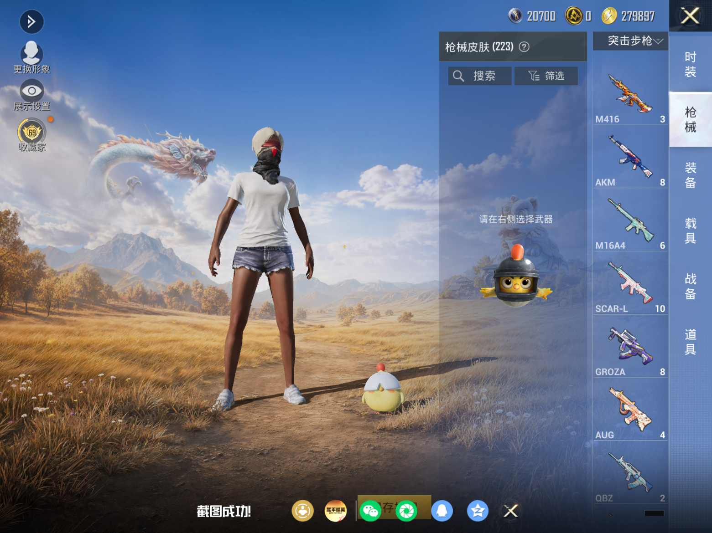Share screenshot to WeChat
The width and height of the screenshot is (712, 533).
pyautogui.click(x=370, y=511)
